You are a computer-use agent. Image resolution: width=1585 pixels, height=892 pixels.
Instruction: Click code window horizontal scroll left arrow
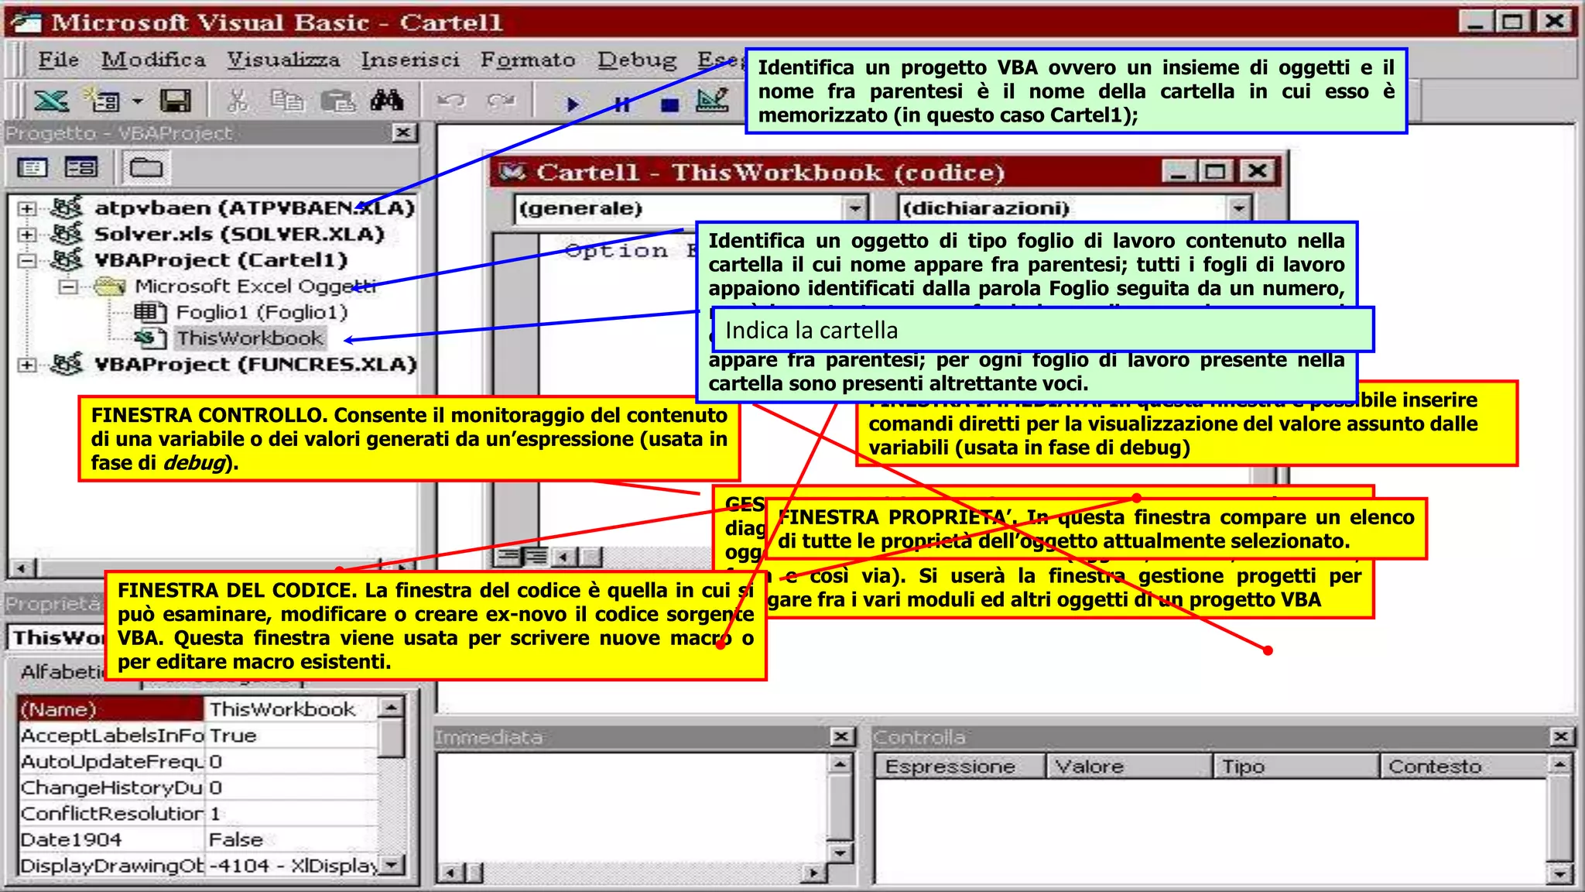564,556
